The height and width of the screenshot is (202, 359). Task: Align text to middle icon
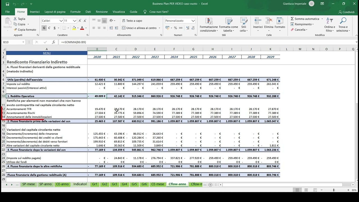point(99,21)
